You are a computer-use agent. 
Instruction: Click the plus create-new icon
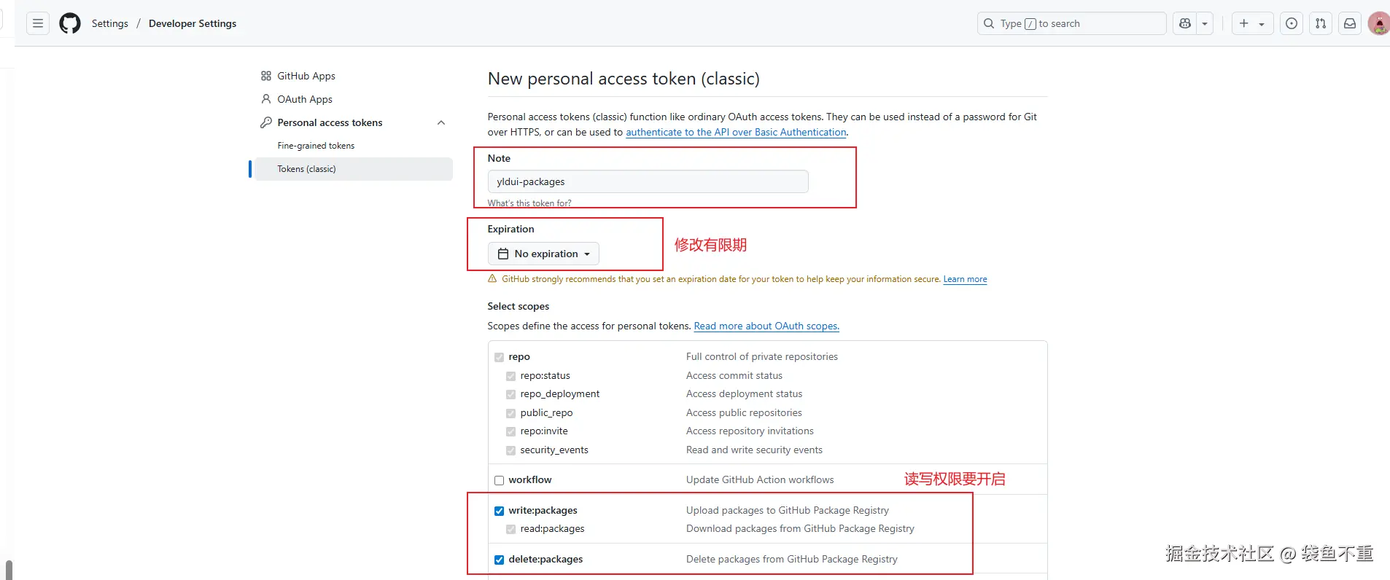[x=1244, y=23]
